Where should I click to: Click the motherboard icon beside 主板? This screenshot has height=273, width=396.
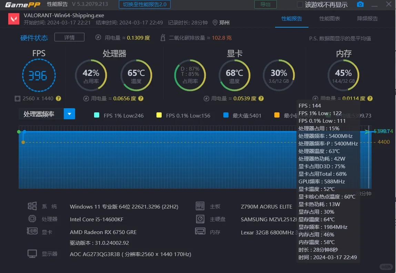200,206
